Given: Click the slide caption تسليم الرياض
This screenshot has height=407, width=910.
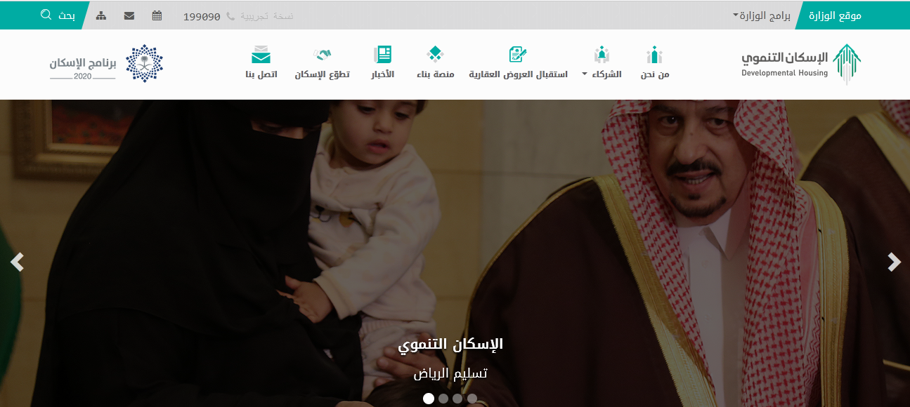Looking at the screenshot, I should pyautogui.click(x=450, y=373).
